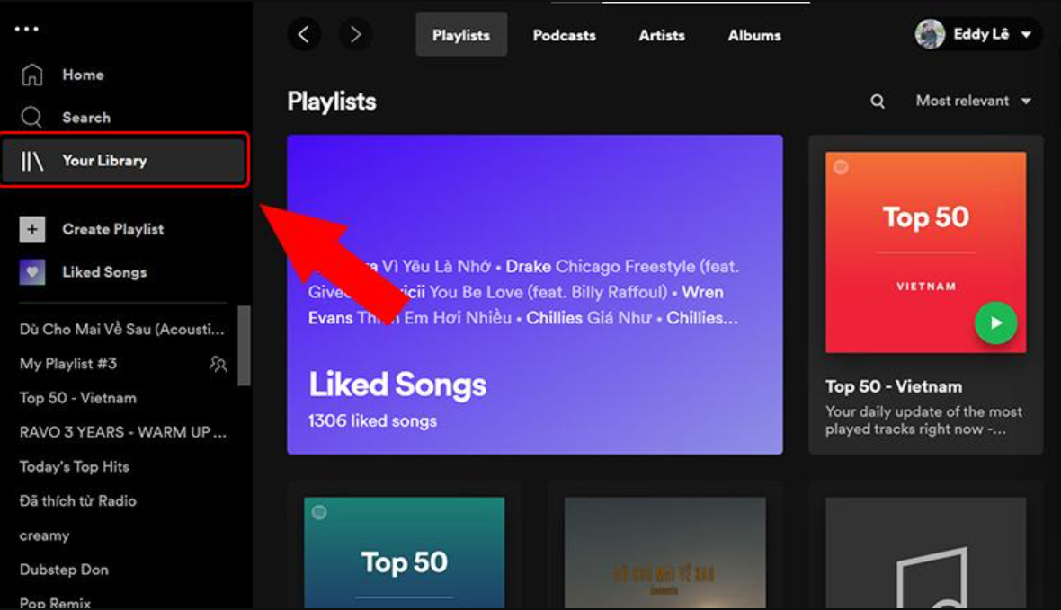
Task: Open Dù Cho Mai Về Sau (Acousti... playlist
Action: coord(121,330)
